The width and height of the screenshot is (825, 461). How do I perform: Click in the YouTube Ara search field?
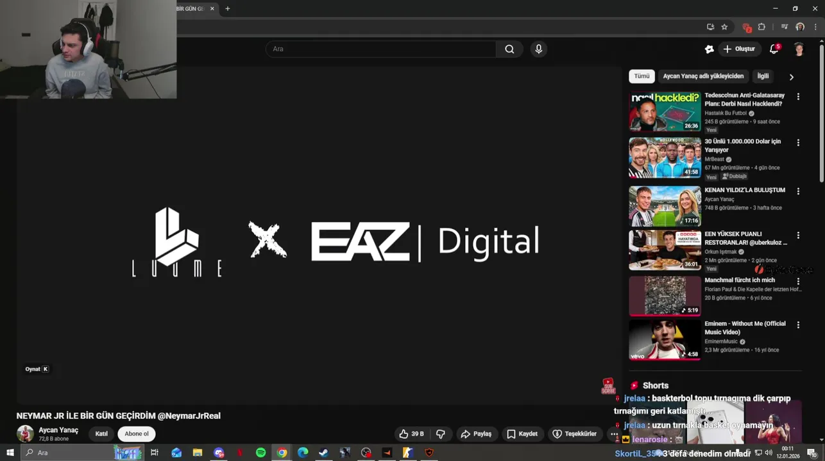coord(381,49)
